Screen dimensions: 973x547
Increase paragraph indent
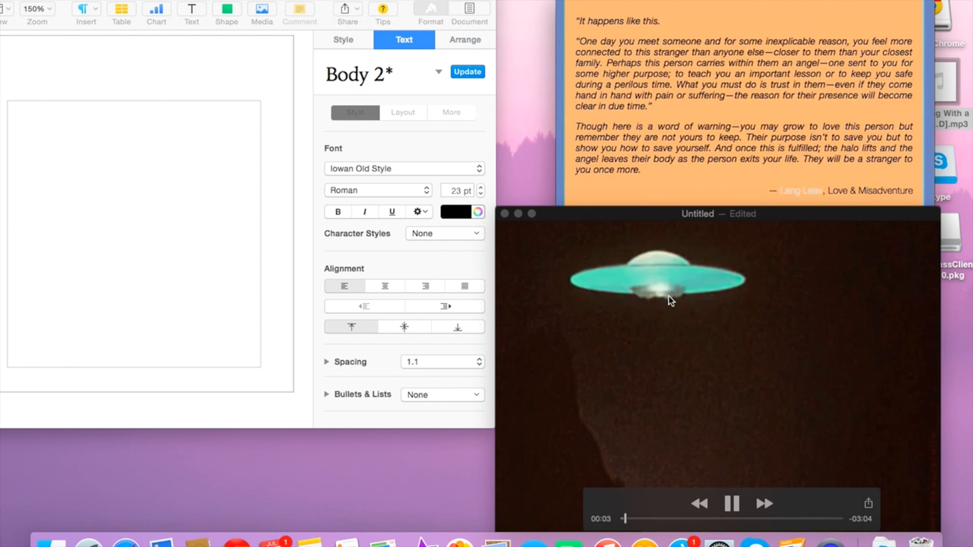coord(445,306)
